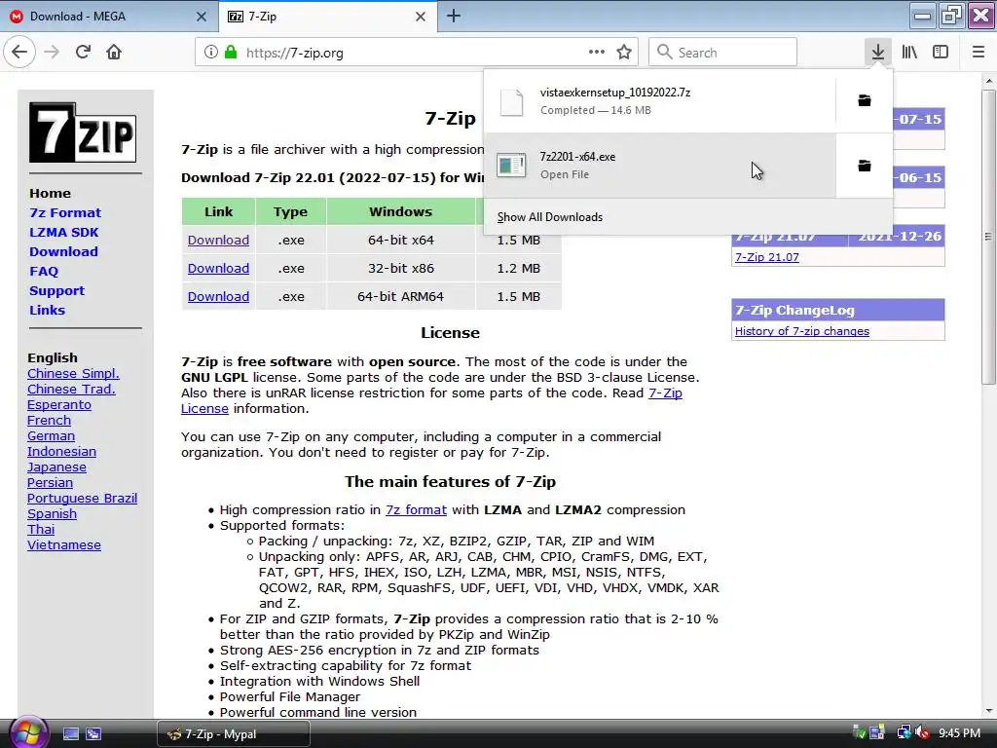Screen dimensions: 997x748
Task: Click the 7-Zip logo image
Action: coord(83,132)
